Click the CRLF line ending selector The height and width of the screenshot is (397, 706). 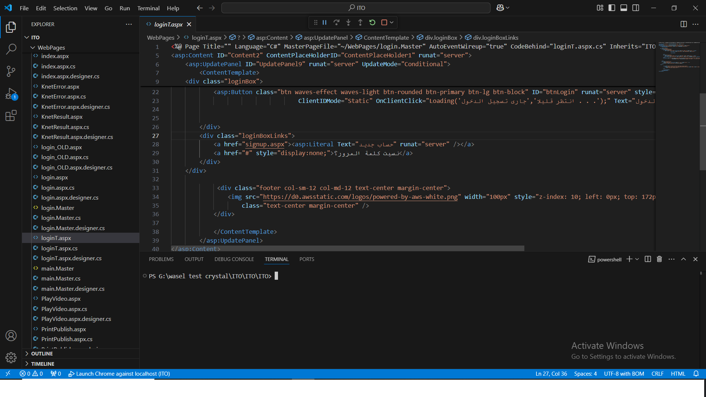(657, 374)
